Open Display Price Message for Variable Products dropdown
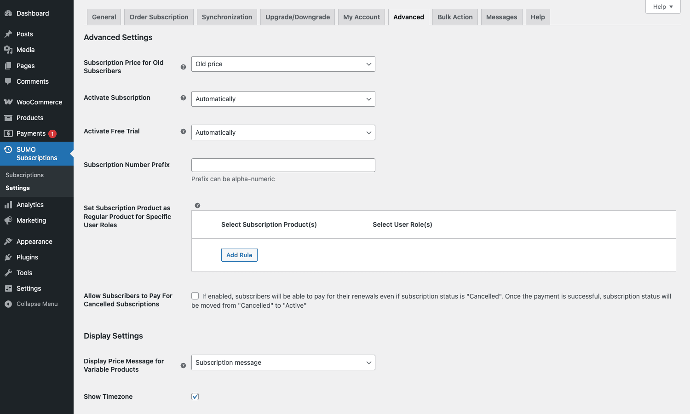Screen dimensions: 690x414 coord(283,362)
